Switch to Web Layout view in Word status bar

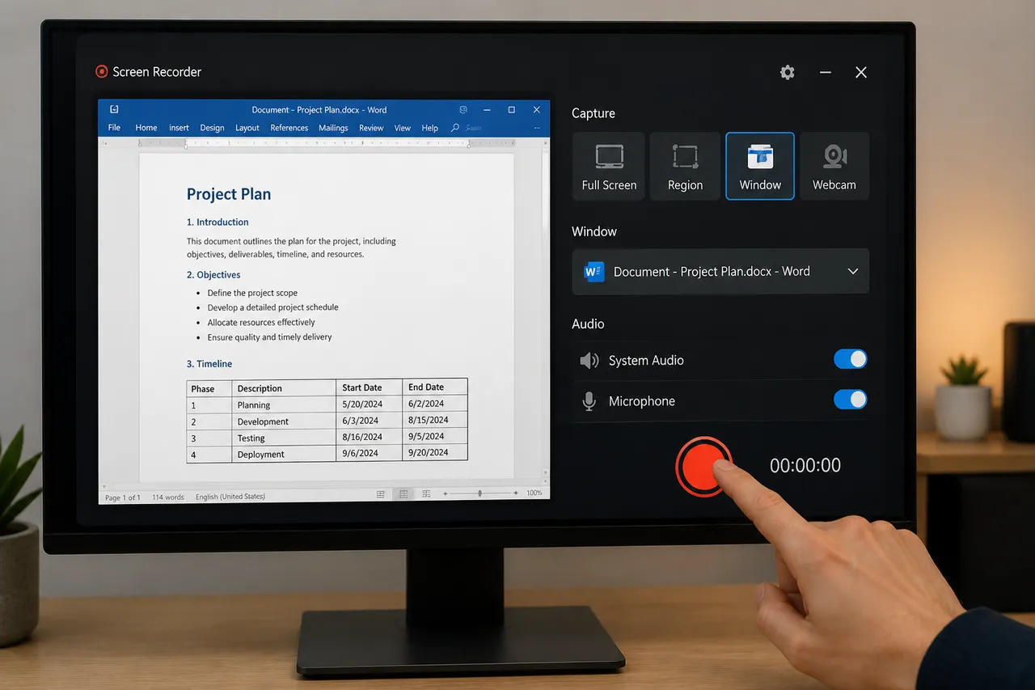point(425,493)
